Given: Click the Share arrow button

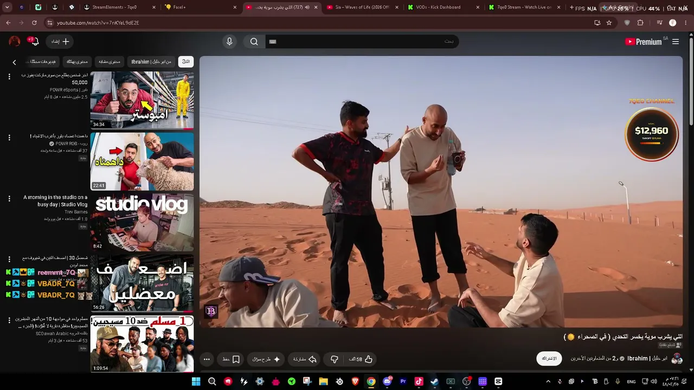Looking at the screenshot, I should coord(305,359).
